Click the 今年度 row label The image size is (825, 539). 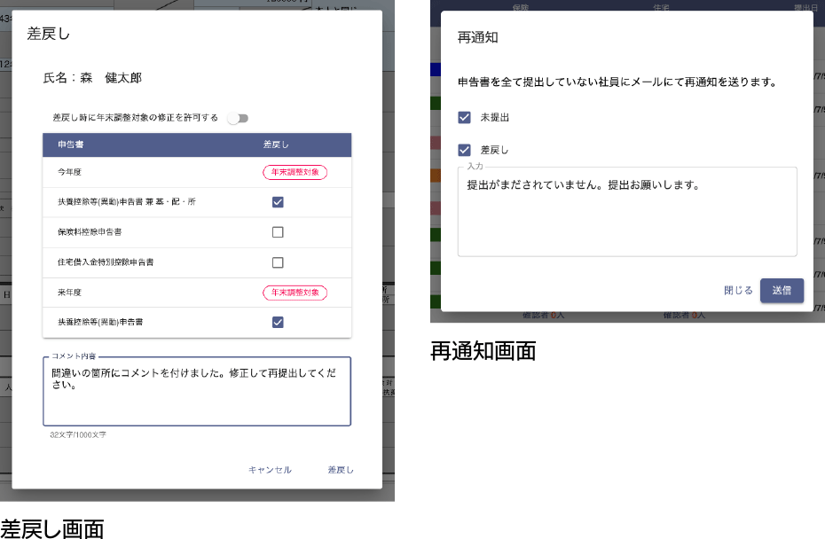point(69,172)
